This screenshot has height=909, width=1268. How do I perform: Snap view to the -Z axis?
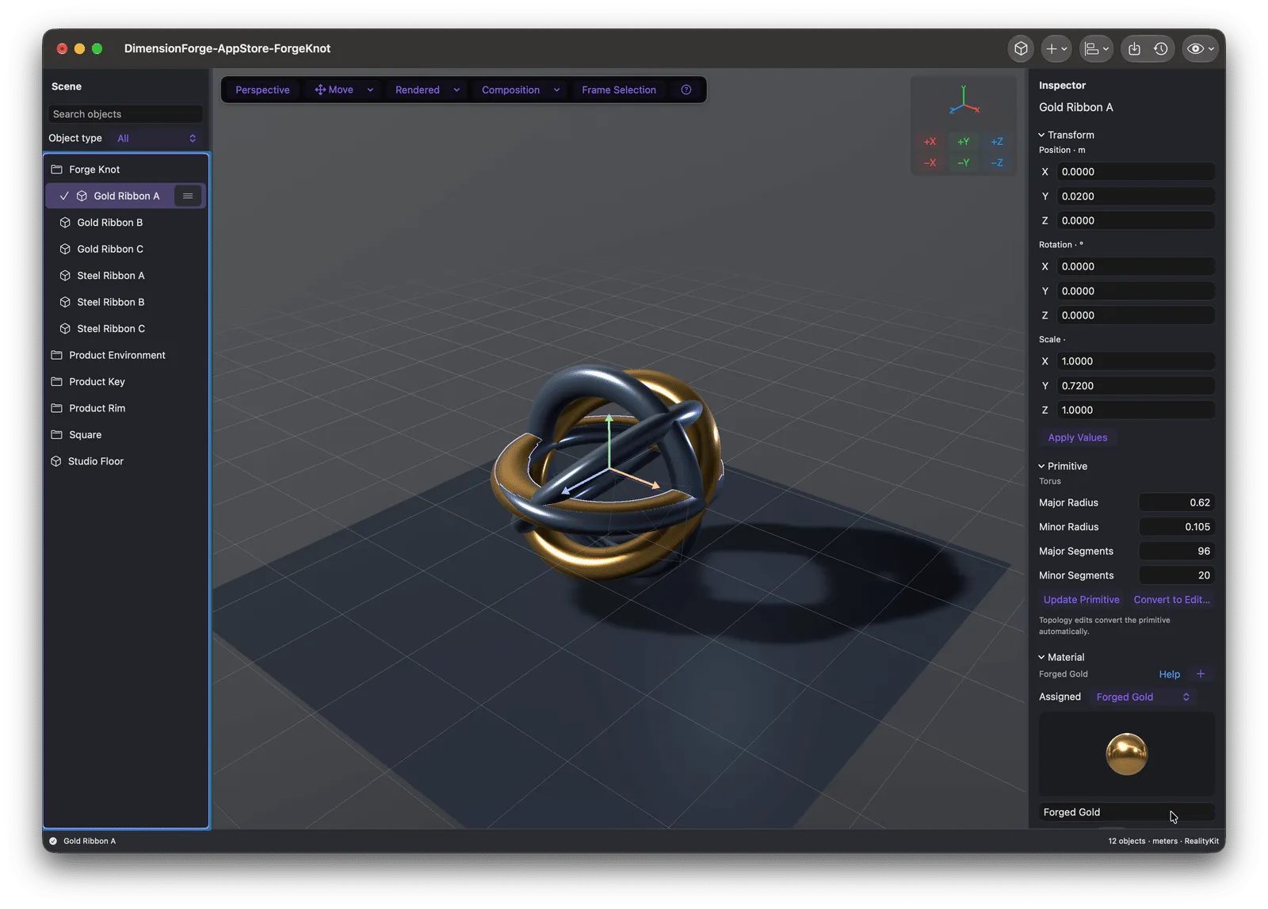(997, 162)
